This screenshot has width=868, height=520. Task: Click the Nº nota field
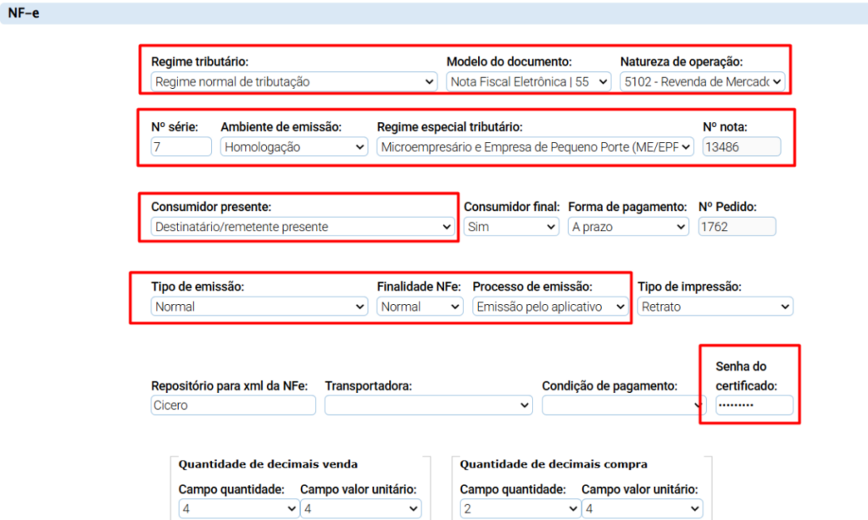(742, 147)
